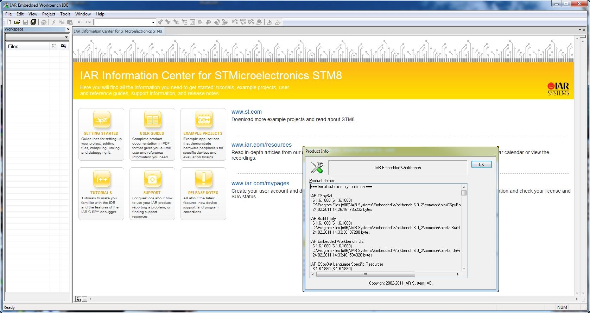Image resolution: width=590 pixels, height=313 pixels.
Task: Click the Product details scroll down arrow
Action: tap(464, 268)
